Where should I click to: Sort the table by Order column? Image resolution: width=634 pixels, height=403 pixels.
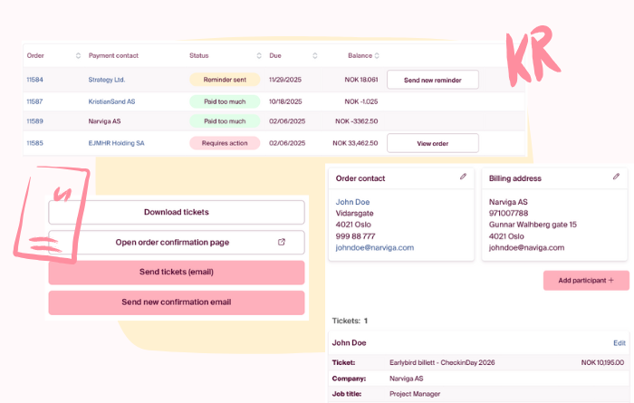78,56
